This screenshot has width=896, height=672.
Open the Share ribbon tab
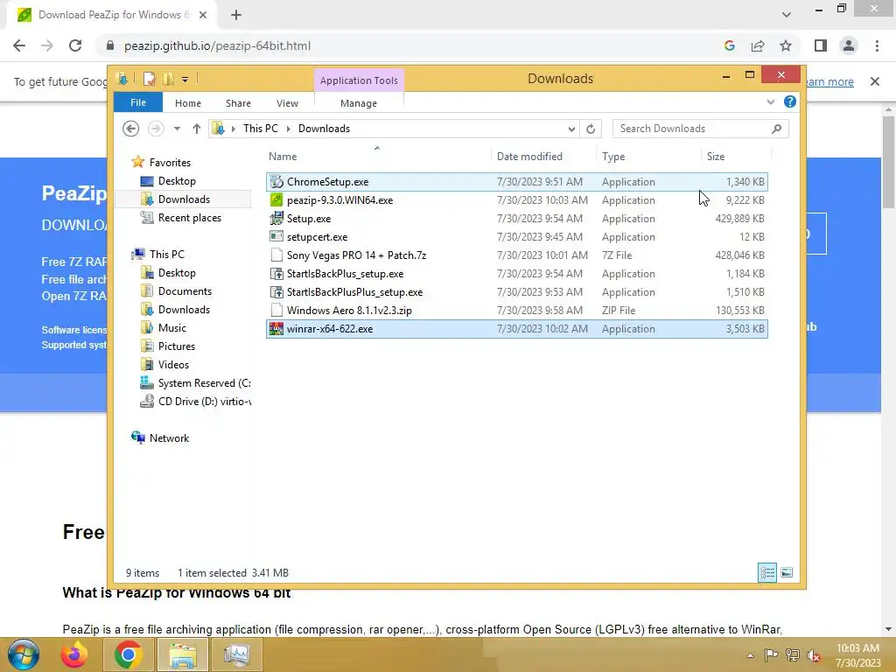pyautogui.click(x=238, y=103)
